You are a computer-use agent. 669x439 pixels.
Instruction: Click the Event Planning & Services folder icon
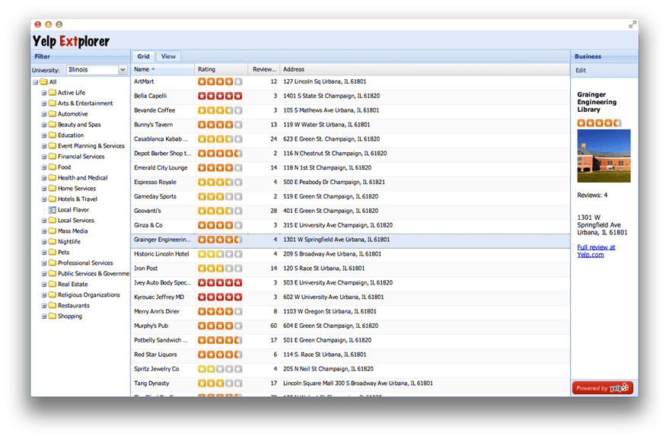click(52, 145)
